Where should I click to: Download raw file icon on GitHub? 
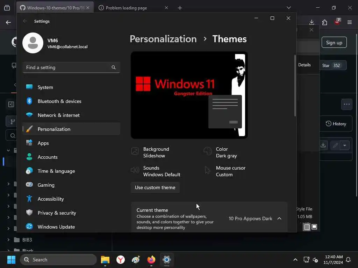point(323,145)
